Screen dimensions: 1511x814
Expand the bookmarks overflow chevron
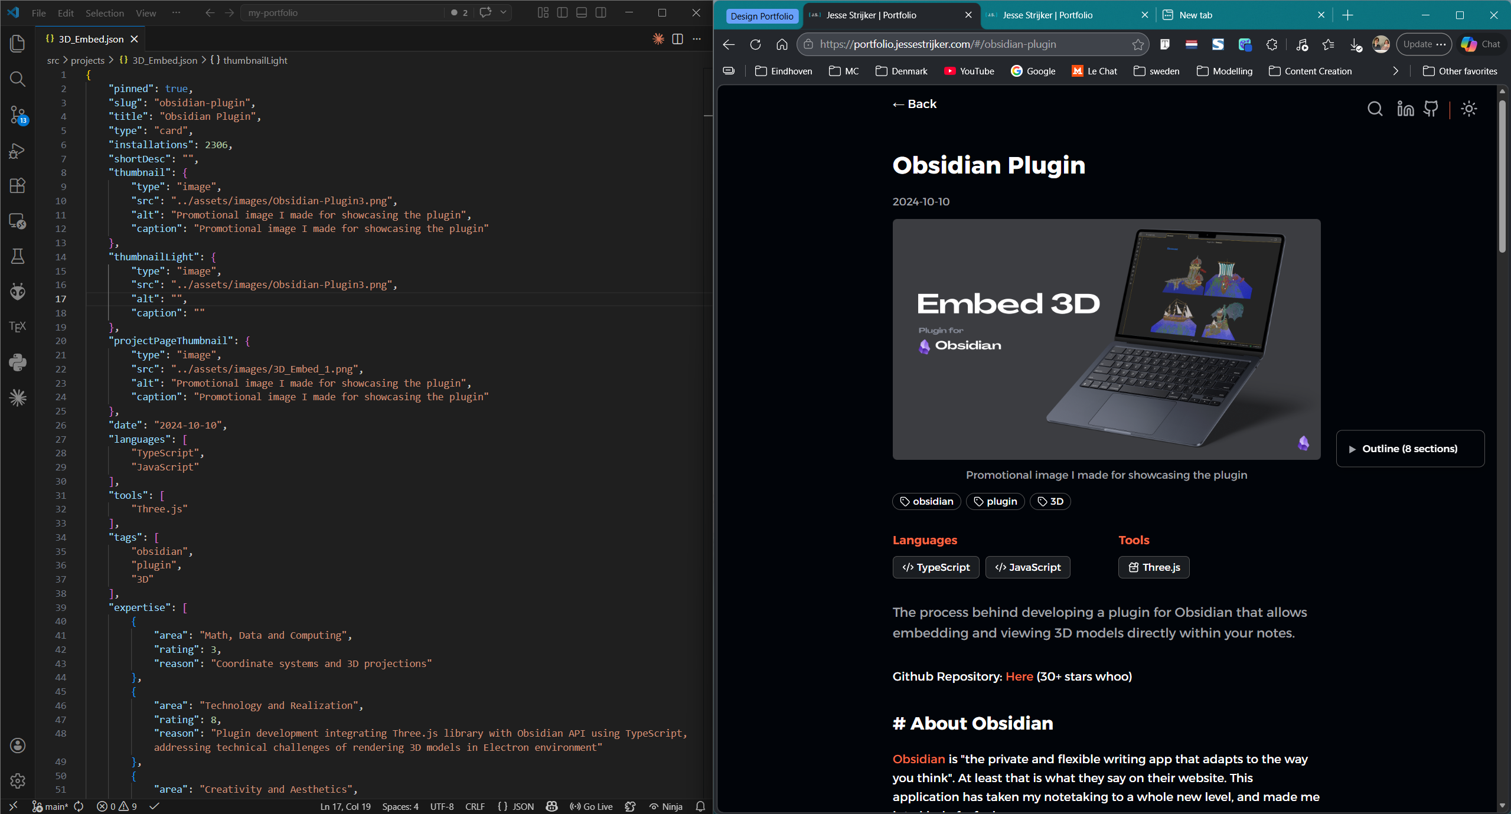[1396, 71]
